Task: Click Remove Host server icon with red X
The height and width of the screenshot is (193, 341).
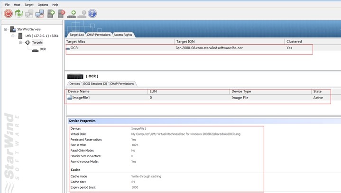Action: click(x=62, y=14)
